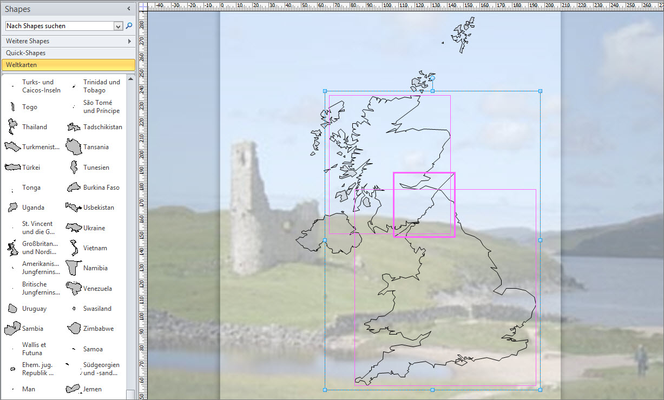Screen dimensions: 664x400
Task: Pick the Zimbabwe map shape
Action: pyautogui.click(x=74, y=329)
